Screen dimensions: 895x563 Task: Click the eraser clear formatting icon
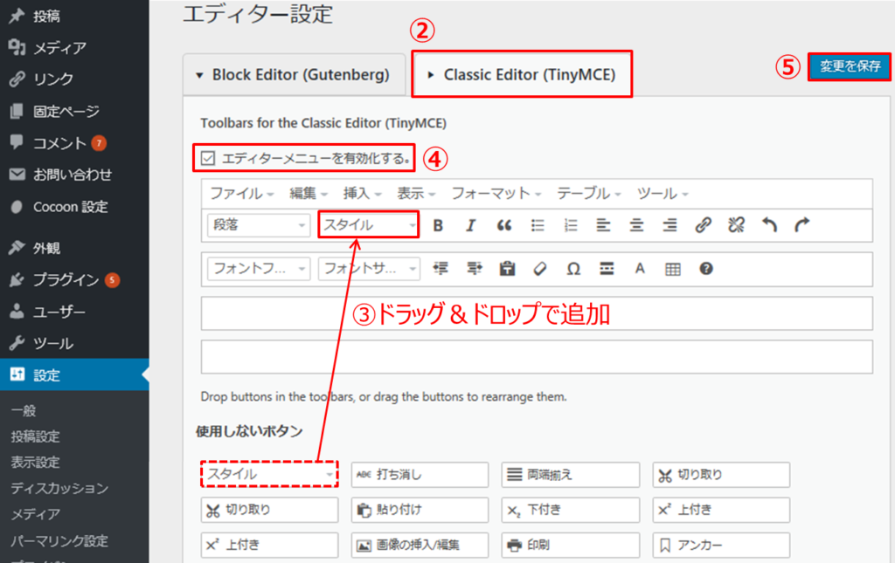point(540,269)
